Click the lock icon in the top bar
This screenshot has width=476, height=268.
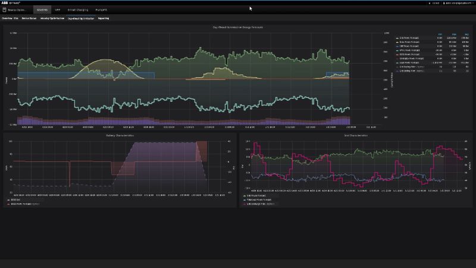click(x=430, y=3)
